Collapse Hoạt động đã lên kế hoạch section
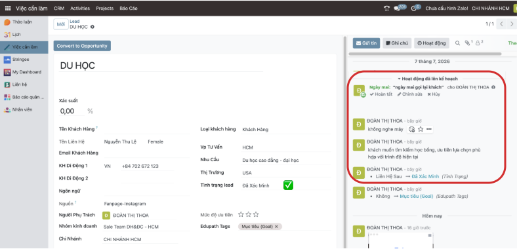The image size is (517, 249). [427, 79]
